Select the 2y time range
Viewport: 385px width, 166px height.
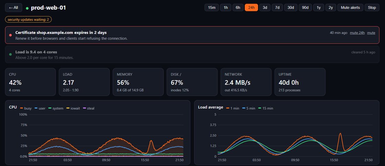(331, 8)
